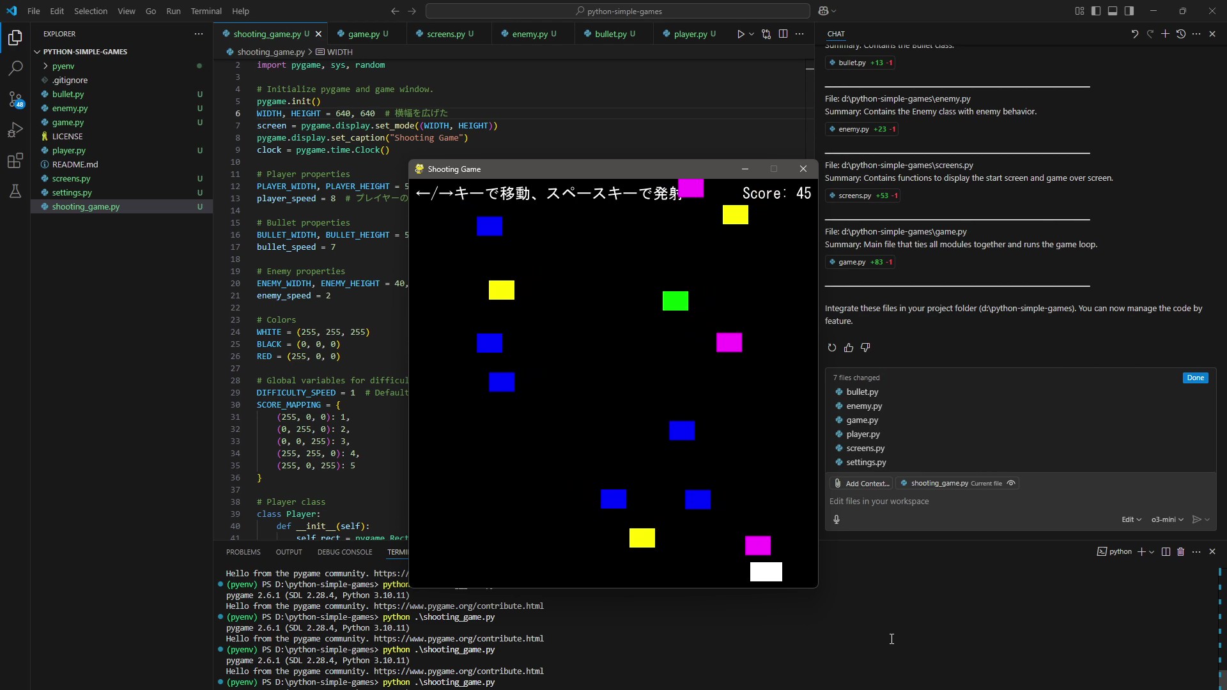Image resolution: width=1227 pixels, height=690 pixels.
Task: Open the Run and Debug sidebar icon
Action: 15,130
